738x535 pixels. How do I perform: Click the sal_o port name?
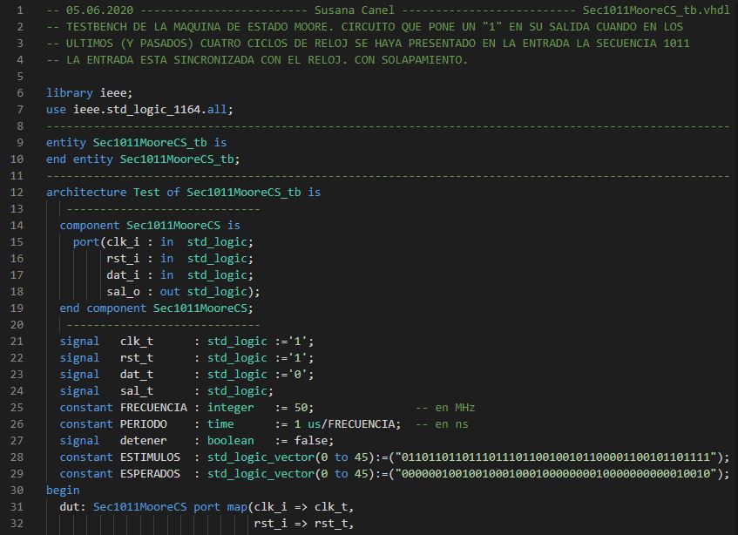click(123, 291)
